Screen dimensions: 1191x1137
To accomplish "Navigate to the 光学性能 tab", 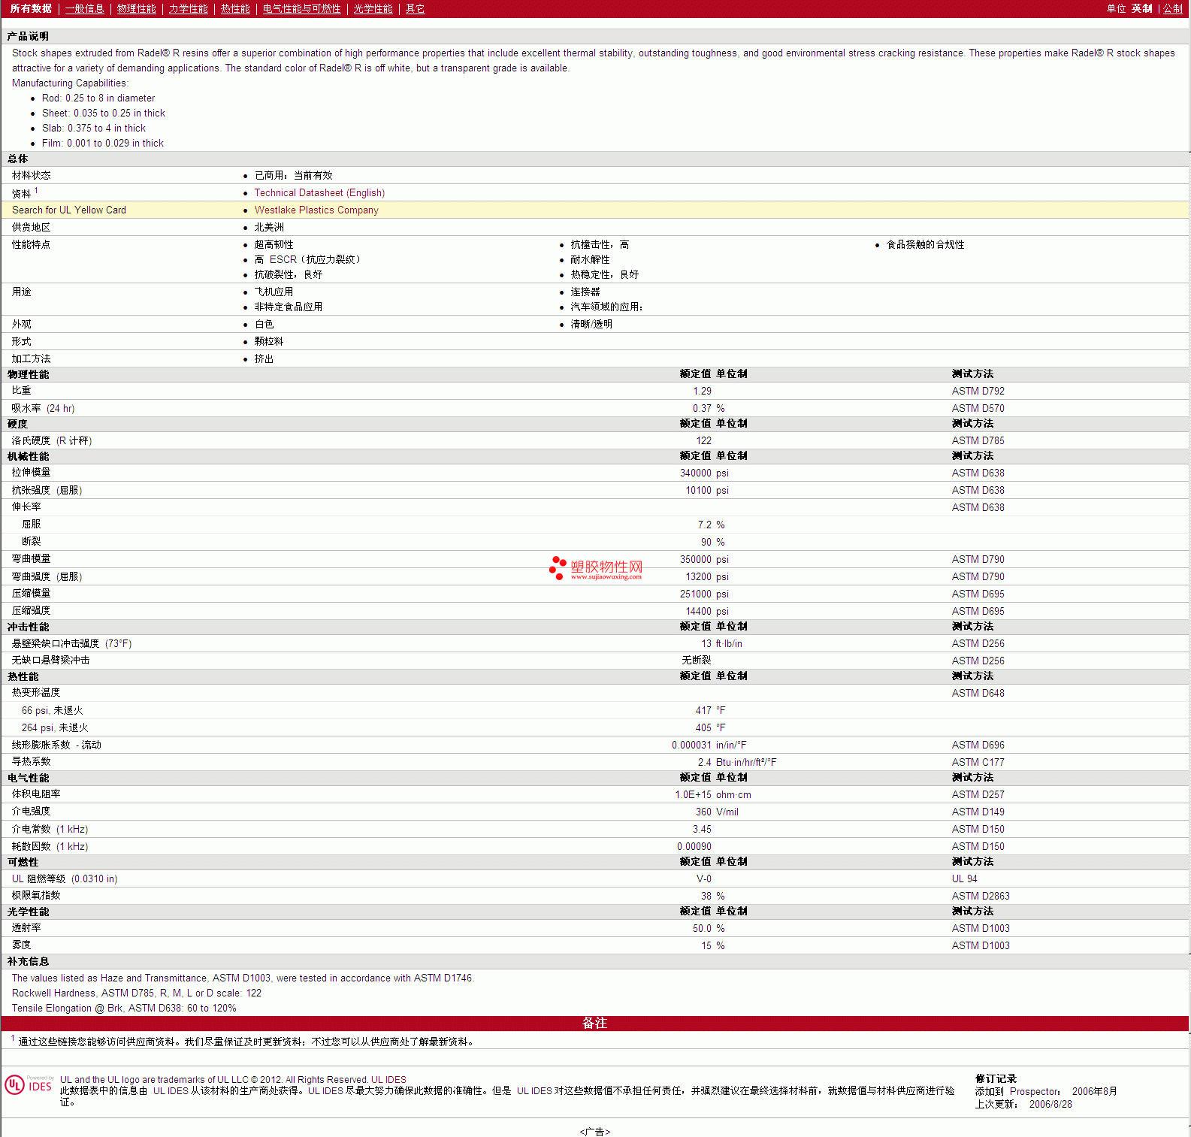I will tap(373, 9).
